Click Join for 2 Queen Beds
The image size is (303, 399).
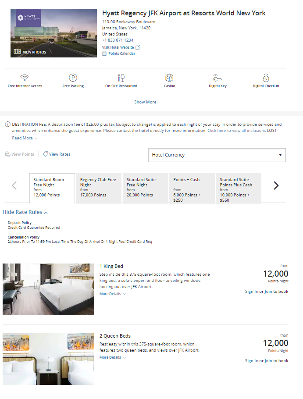(x=268, y=360)
